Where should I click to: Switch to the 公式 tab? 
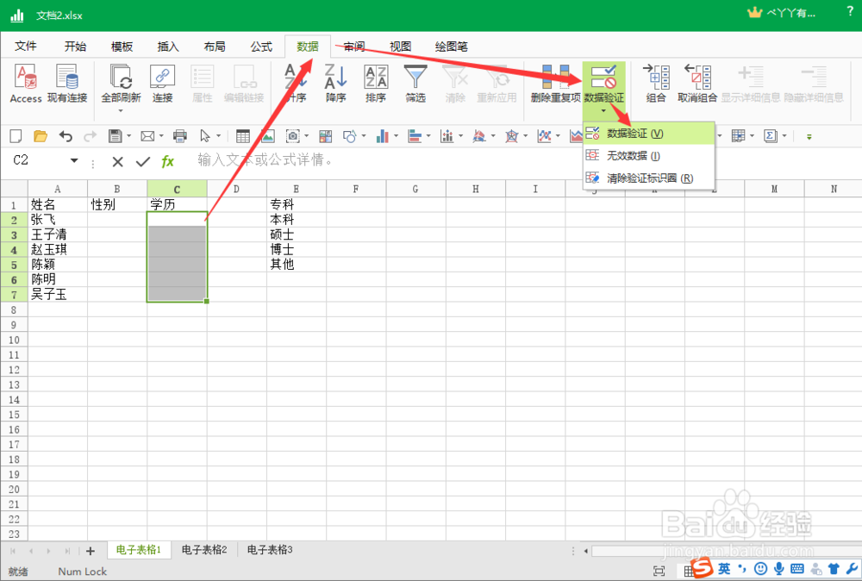click(261, 47)
